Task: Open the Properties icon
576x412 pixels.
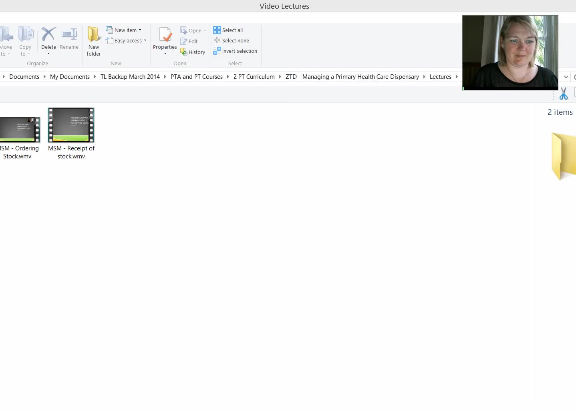Action: point(165,35)
